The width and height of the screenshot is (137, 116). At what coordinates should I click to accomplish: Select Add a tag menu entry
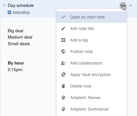[x=91, y=40]
